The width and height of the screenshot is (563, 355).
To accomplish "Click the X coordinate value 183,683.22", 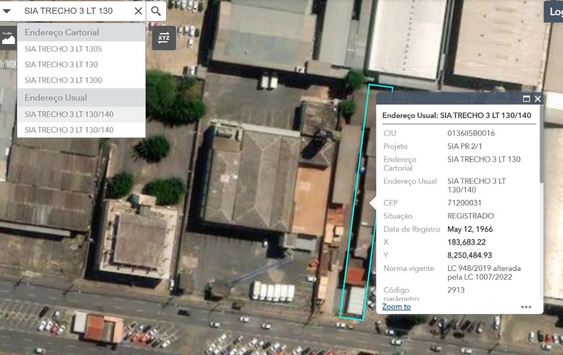I will coord(466,242).
